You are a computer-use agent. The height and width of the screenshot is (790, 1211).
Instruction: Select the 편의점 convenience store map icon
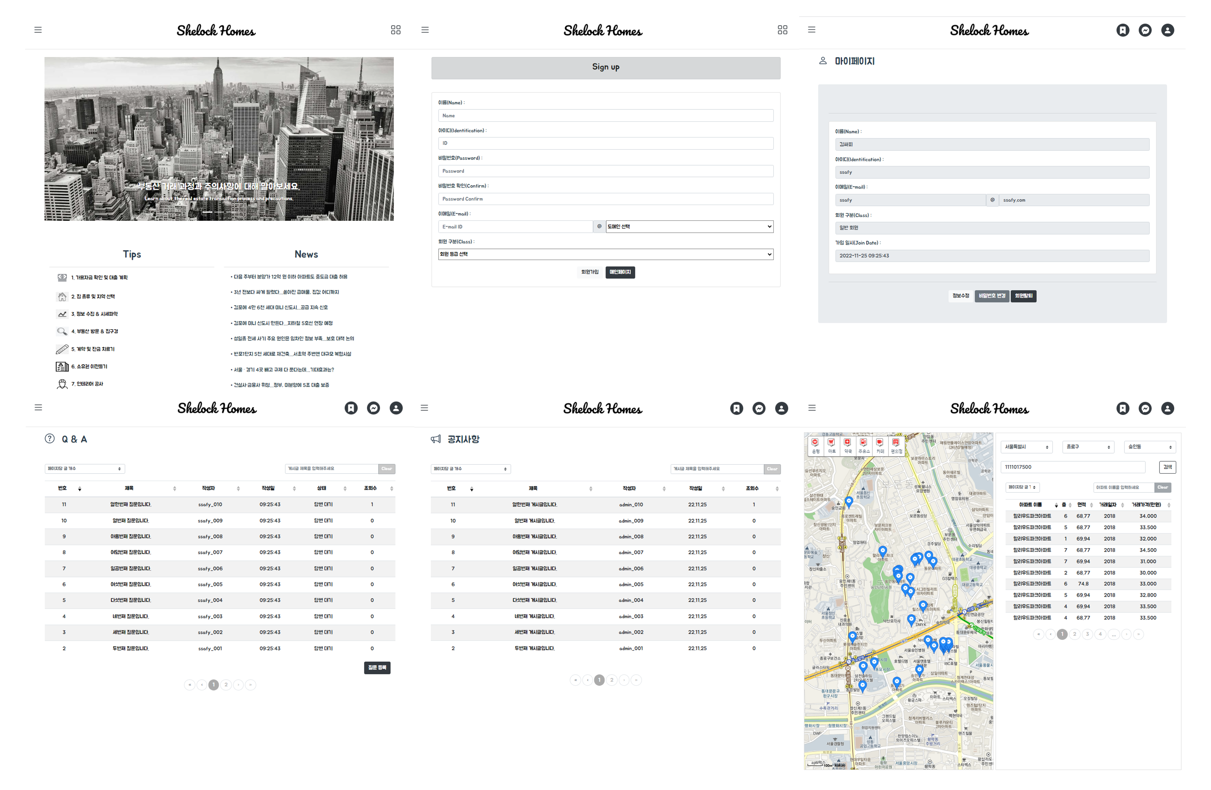896,445
